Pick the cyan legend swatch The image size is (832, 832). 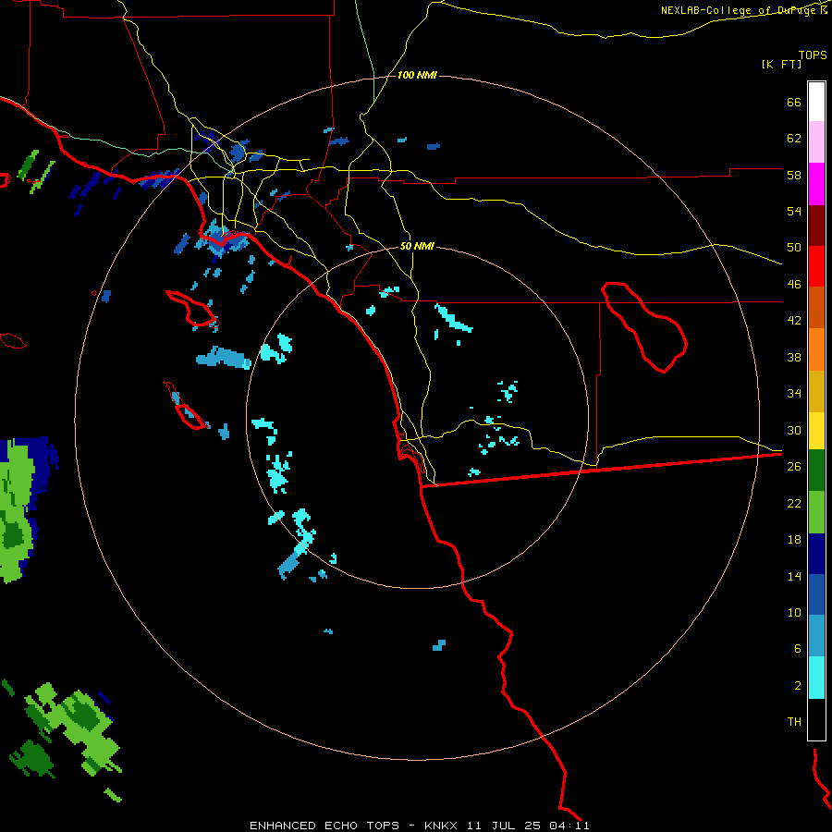(816, 678)
